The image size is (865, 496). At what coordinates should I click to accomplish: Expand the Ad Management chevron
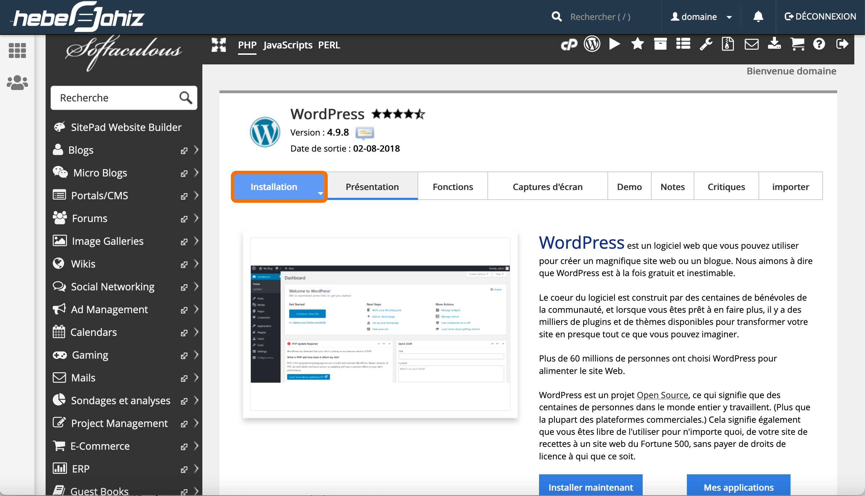pos(196,309)
